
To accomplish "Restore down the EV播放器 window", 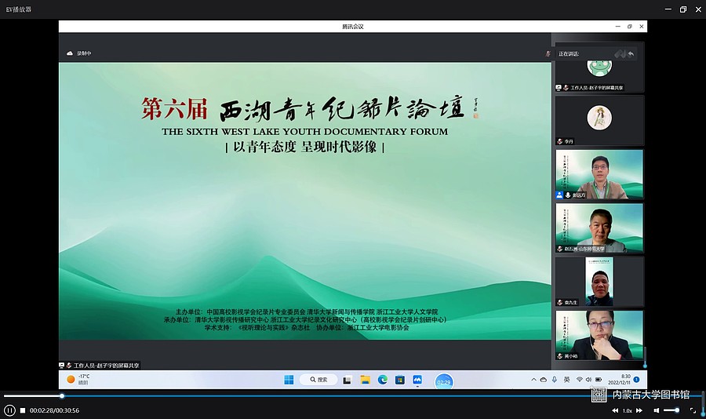I will [683, 9].
